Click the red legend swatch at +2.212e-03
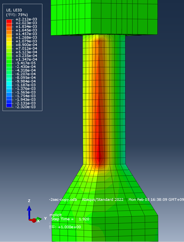 point(9,21)
